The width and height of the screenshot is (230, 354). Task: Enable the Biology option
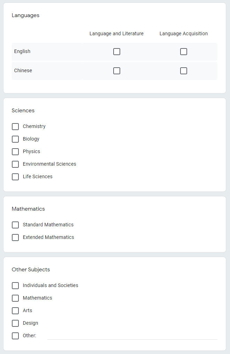[15, 139]
